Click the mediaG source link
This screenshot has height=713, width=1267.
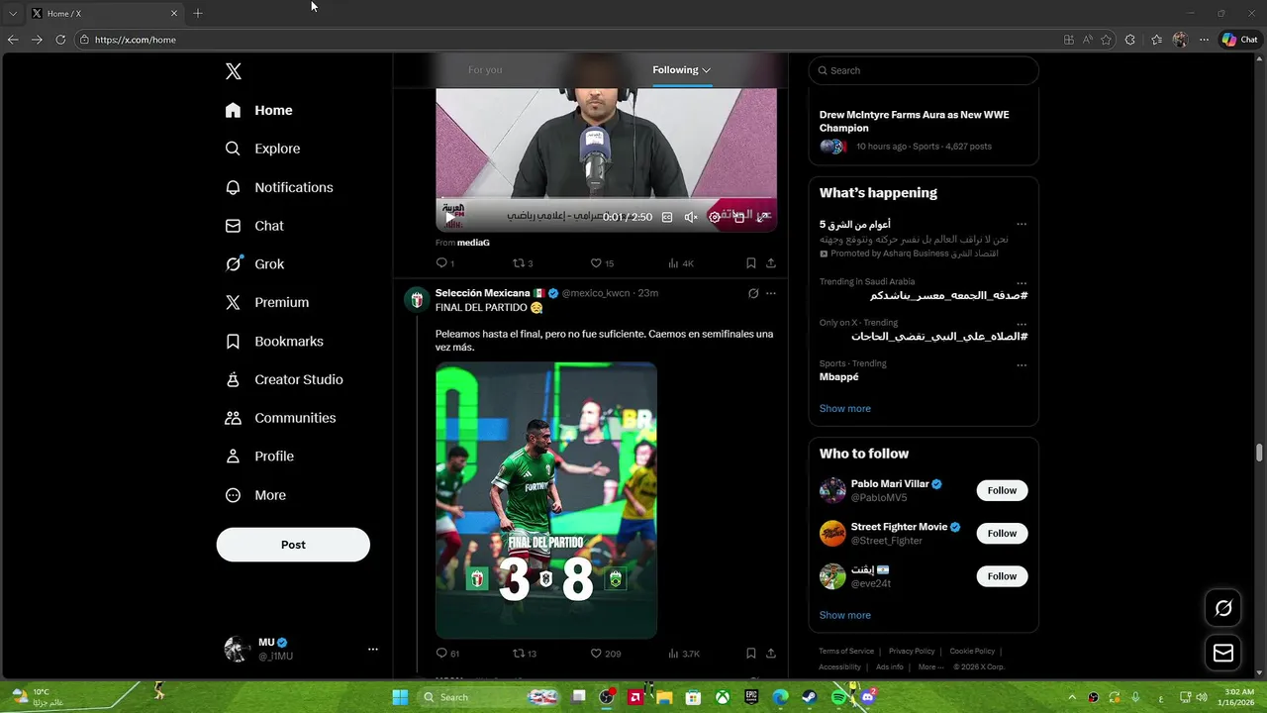click(x=473, y=242)
